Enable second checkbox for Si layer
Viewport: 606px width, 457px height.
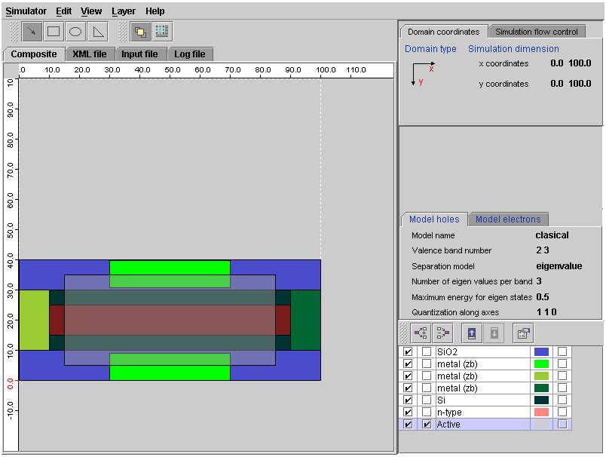[x=427, y=400]
